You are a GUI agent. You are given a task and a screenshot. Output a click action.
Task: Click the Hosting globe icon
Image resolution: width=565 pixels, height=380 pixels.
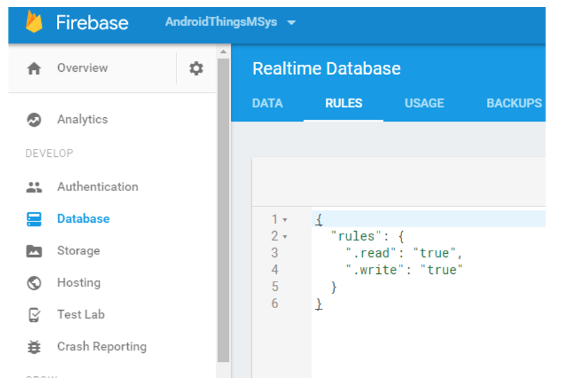click(x=34, y=283)
